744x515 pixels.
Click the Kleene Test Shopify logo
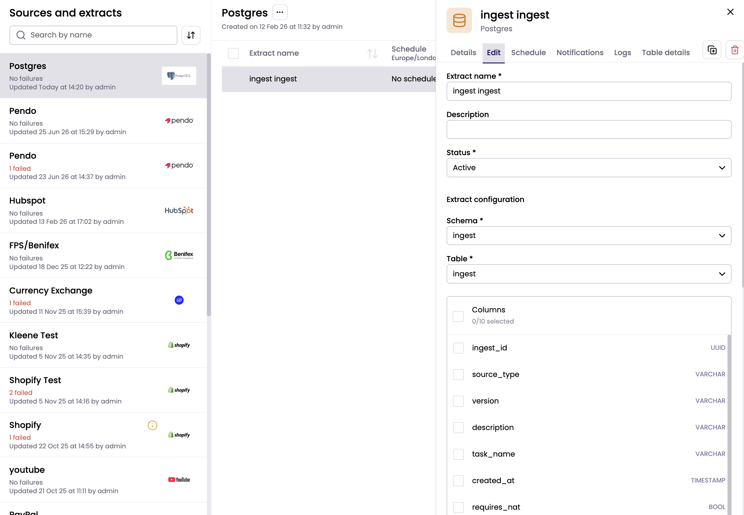click(179, 345)
